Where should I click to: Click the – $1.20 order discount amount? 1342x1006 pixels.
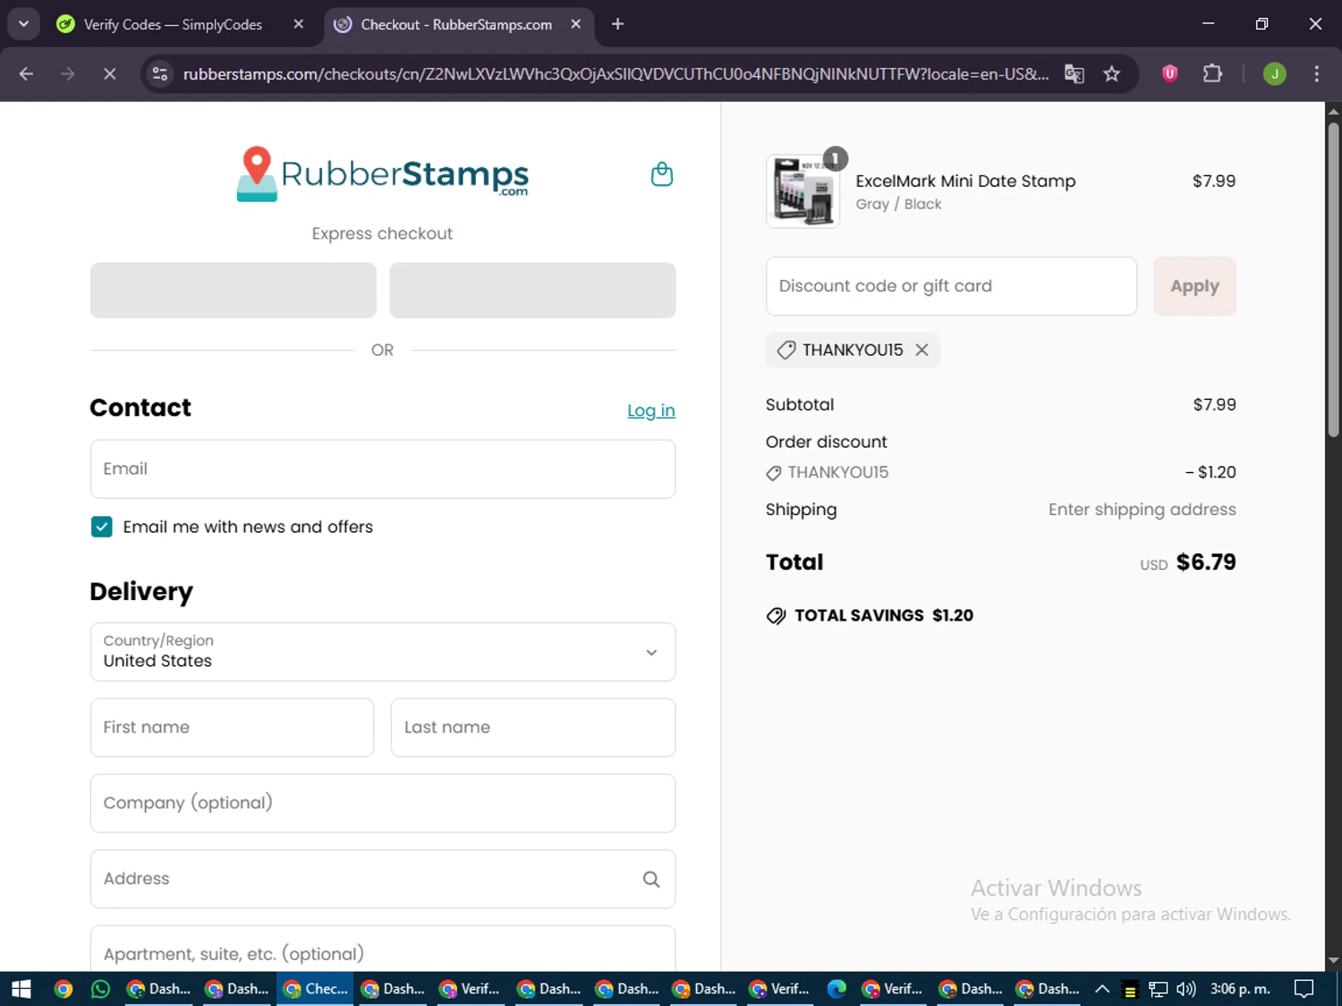pos(1210,472)
